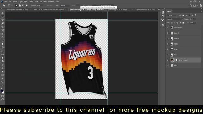
Task: Select the Move tool
Action: coord(3,13)
